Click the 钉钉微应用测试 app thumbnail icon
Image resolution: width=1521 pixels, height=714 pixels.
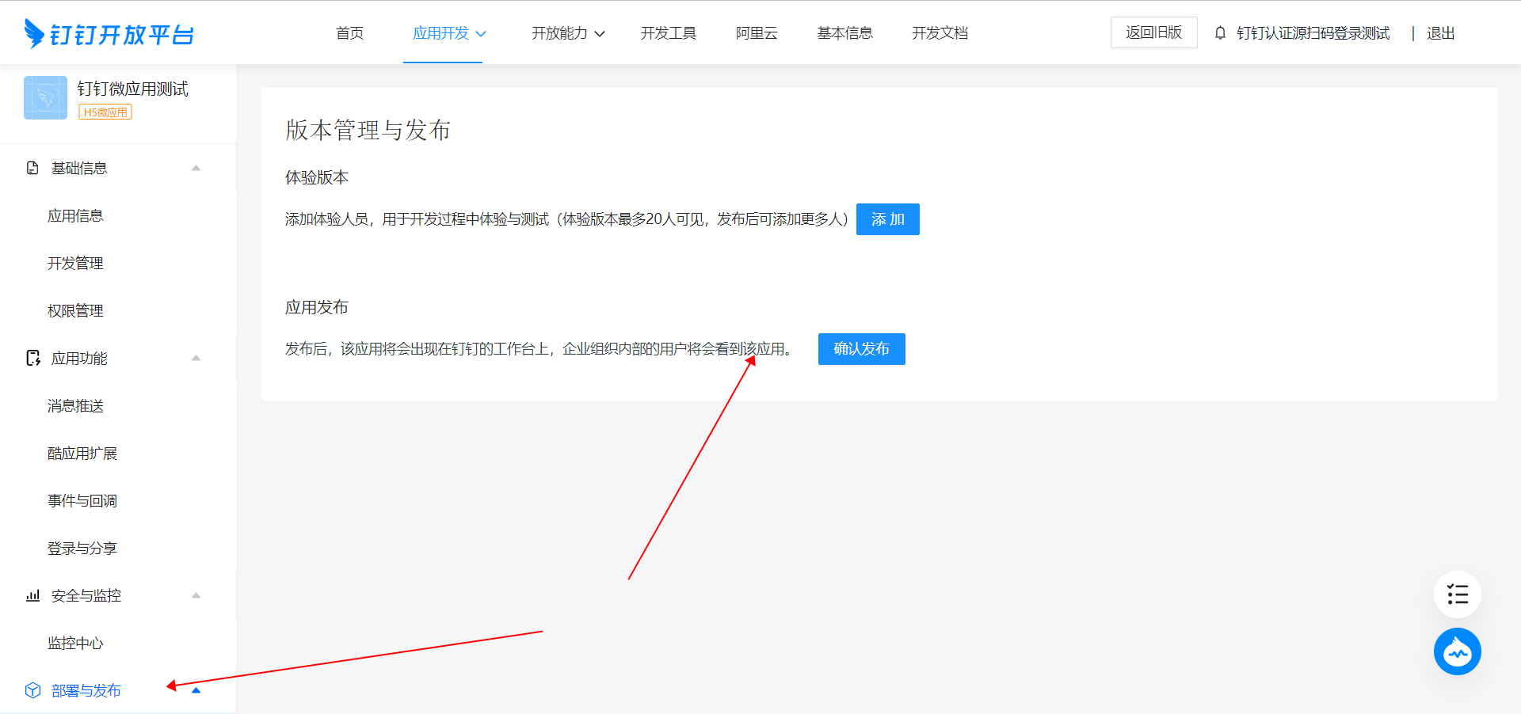[x=45, y=98]
